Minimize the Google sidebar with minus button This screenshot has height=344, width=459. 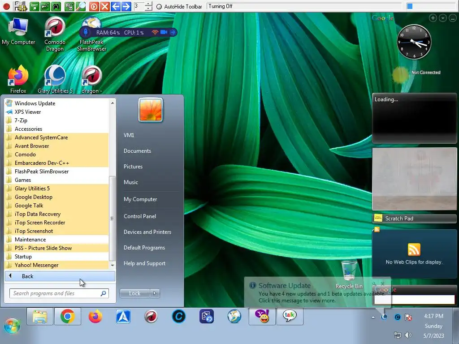pyautogui.click(x=453, y=18)
